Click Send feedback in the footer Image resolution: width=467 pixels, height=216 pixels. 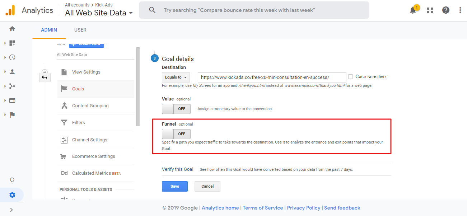(342, 208)
